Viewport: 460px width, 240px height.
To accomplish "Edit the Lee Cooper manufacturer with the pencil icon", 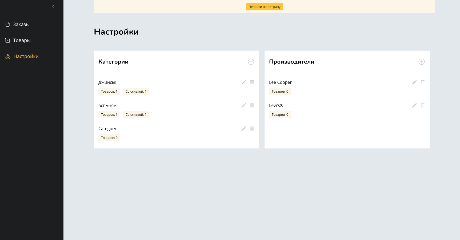I will 414,82.
